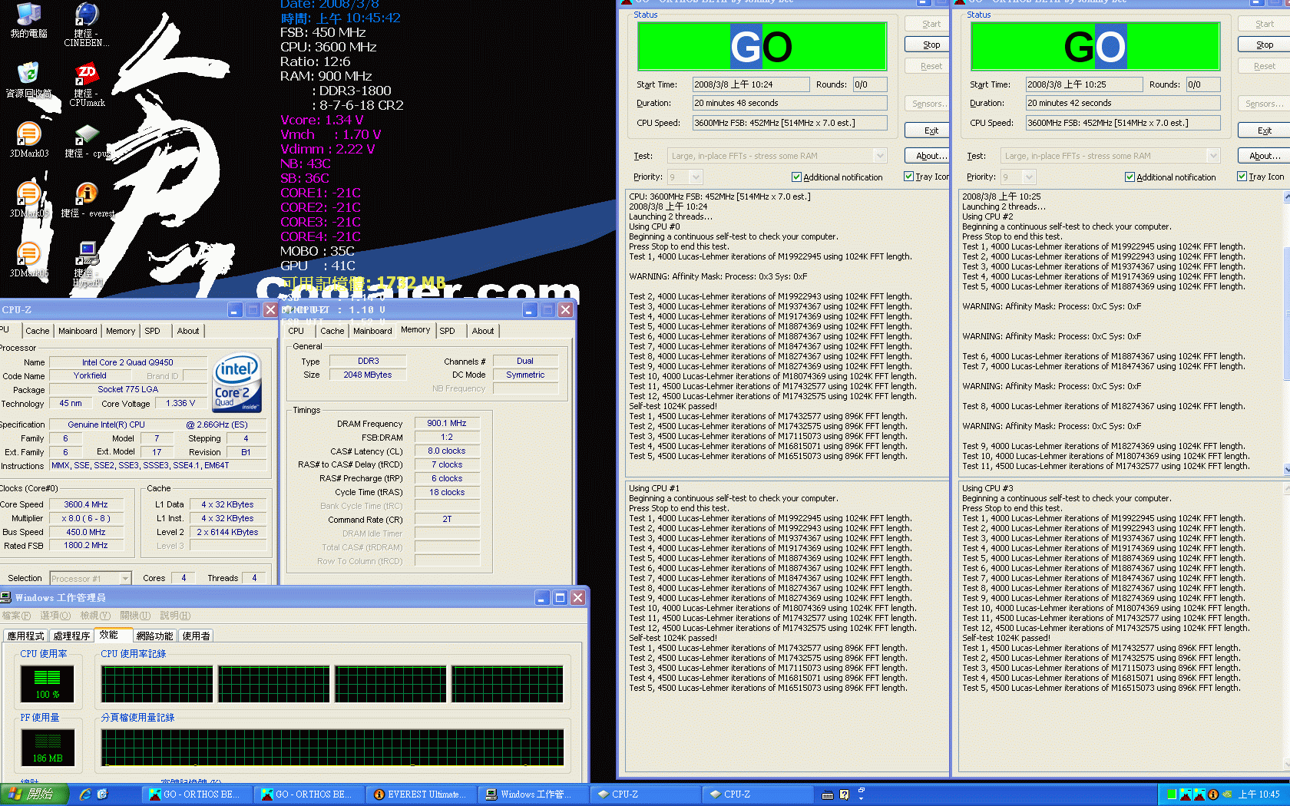The width and height of the screenshot is (1290, 806).
Task: Click the Intel Core 2 Quad logo in CPU-Z
Action: 237,382
